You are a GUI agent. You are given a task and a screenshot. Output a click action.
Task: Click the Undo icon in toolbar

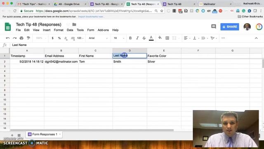pyautogui.click(x=8, y=38)
